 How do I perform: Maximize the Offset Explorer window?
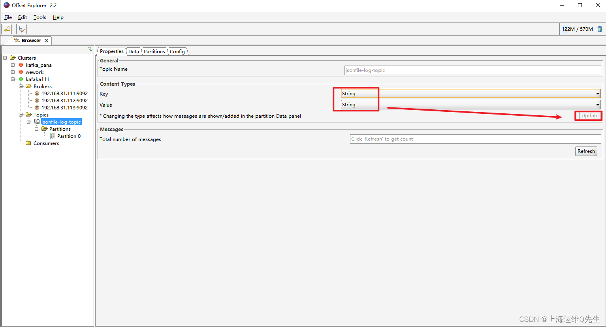(x=580, y=5)
